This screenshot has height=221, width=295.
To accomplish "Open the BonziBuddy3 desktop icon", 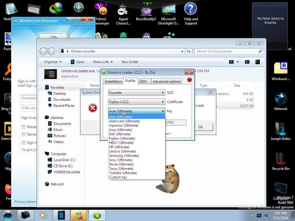I will [x=146, y=12].
